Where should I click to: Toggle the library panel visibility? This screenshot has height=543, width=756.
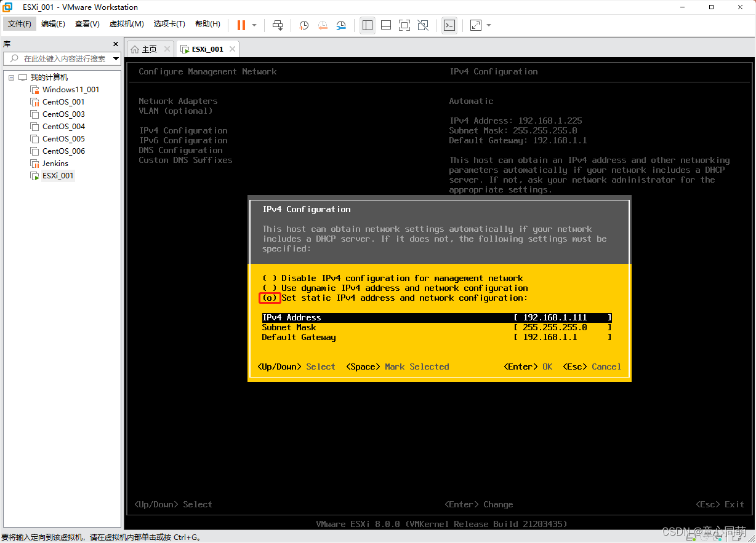pyautogui.click(x=368, y=25)
